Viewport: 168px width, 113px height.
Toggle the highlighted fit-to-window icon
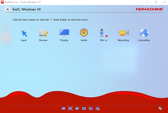pos(70,108)
